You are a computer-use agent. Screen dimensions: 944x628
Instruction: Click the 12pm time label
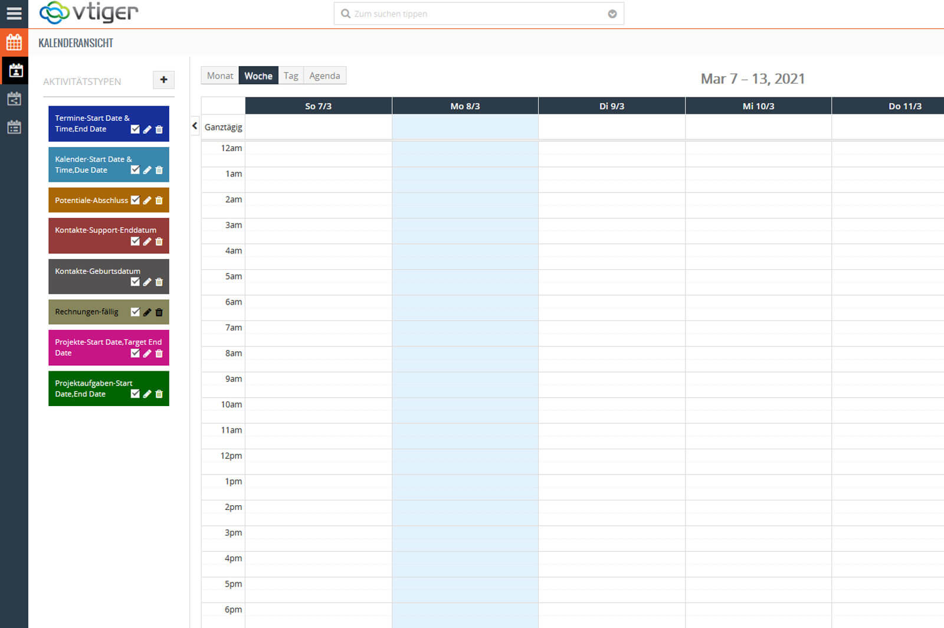tap(231, 456)
